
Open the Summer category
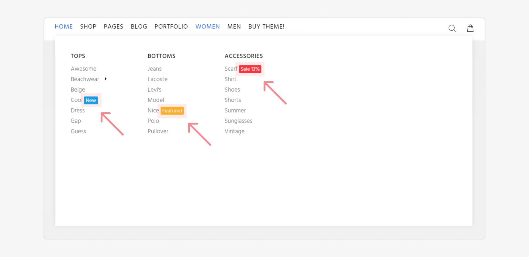(235, 111)
